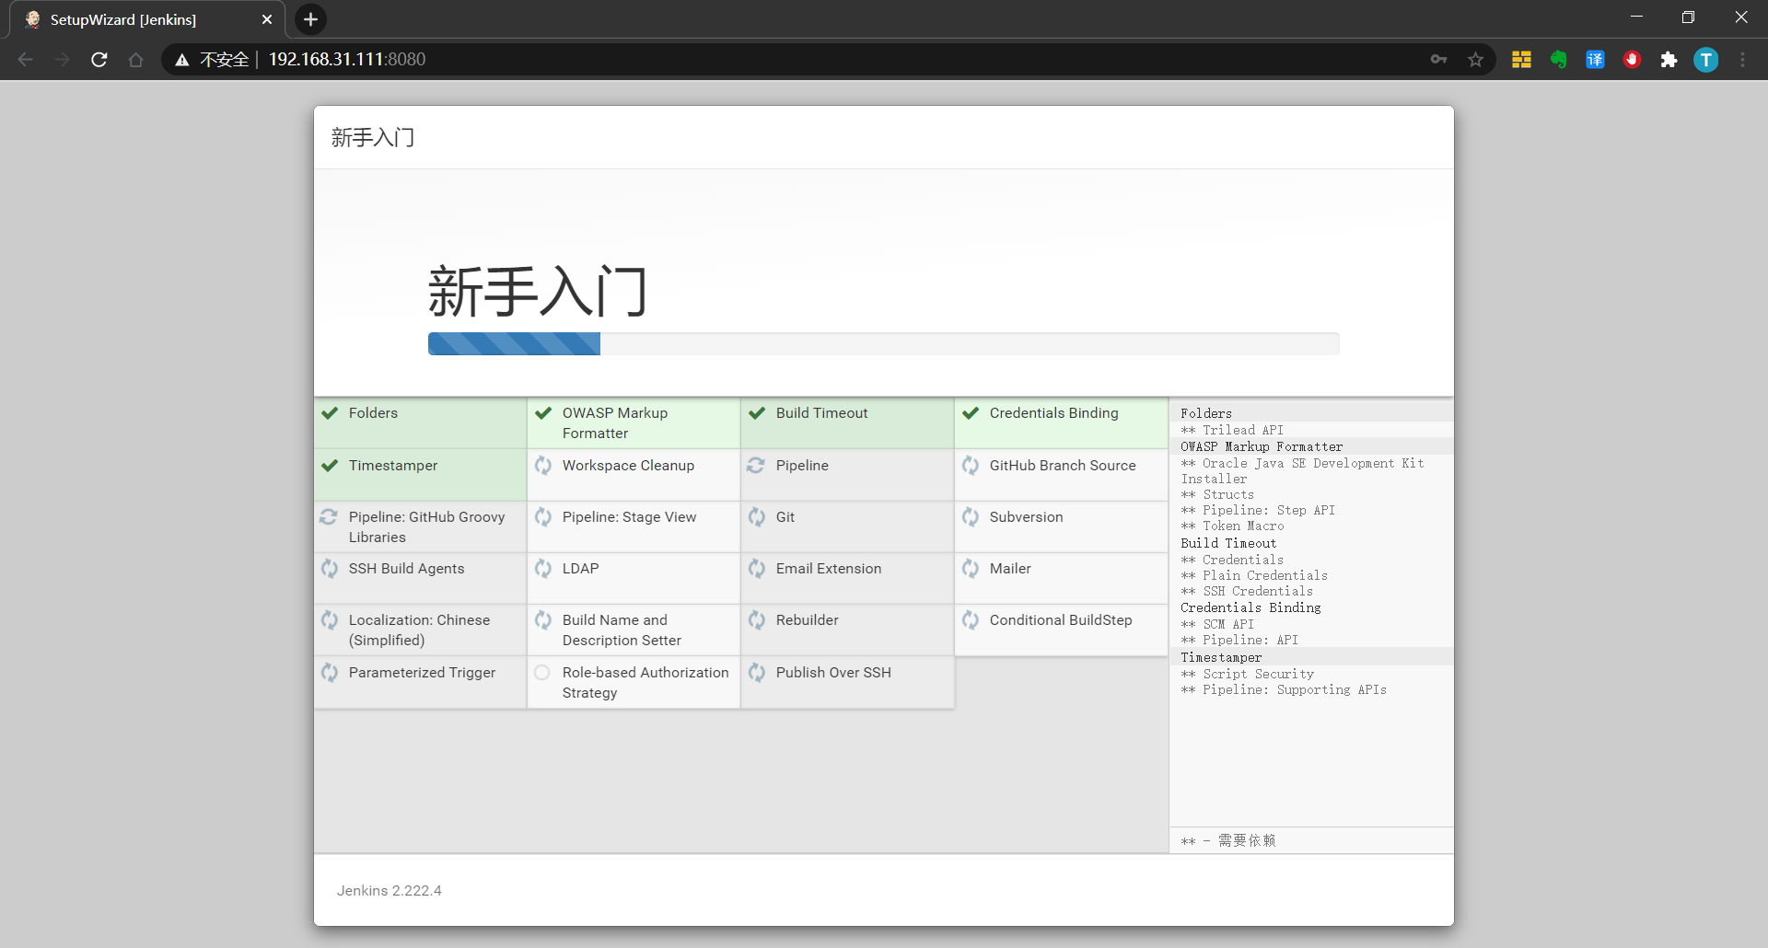The width and height of the screenshot is (1768, 948).
Task: Click the Workspace Cleanup plugin name
Action: point(628,466)
